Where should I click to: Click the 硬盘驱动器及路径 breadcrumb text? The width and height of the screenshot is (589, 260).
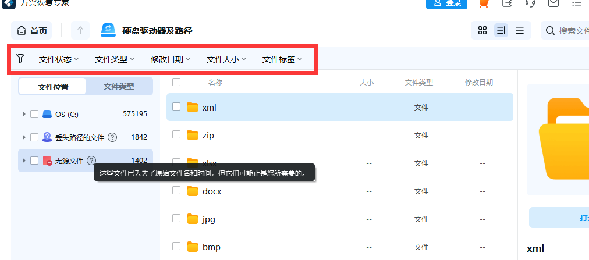tap(157, 31)
